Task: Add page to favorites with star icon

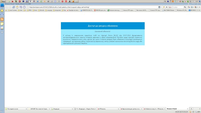Action: 28,7
